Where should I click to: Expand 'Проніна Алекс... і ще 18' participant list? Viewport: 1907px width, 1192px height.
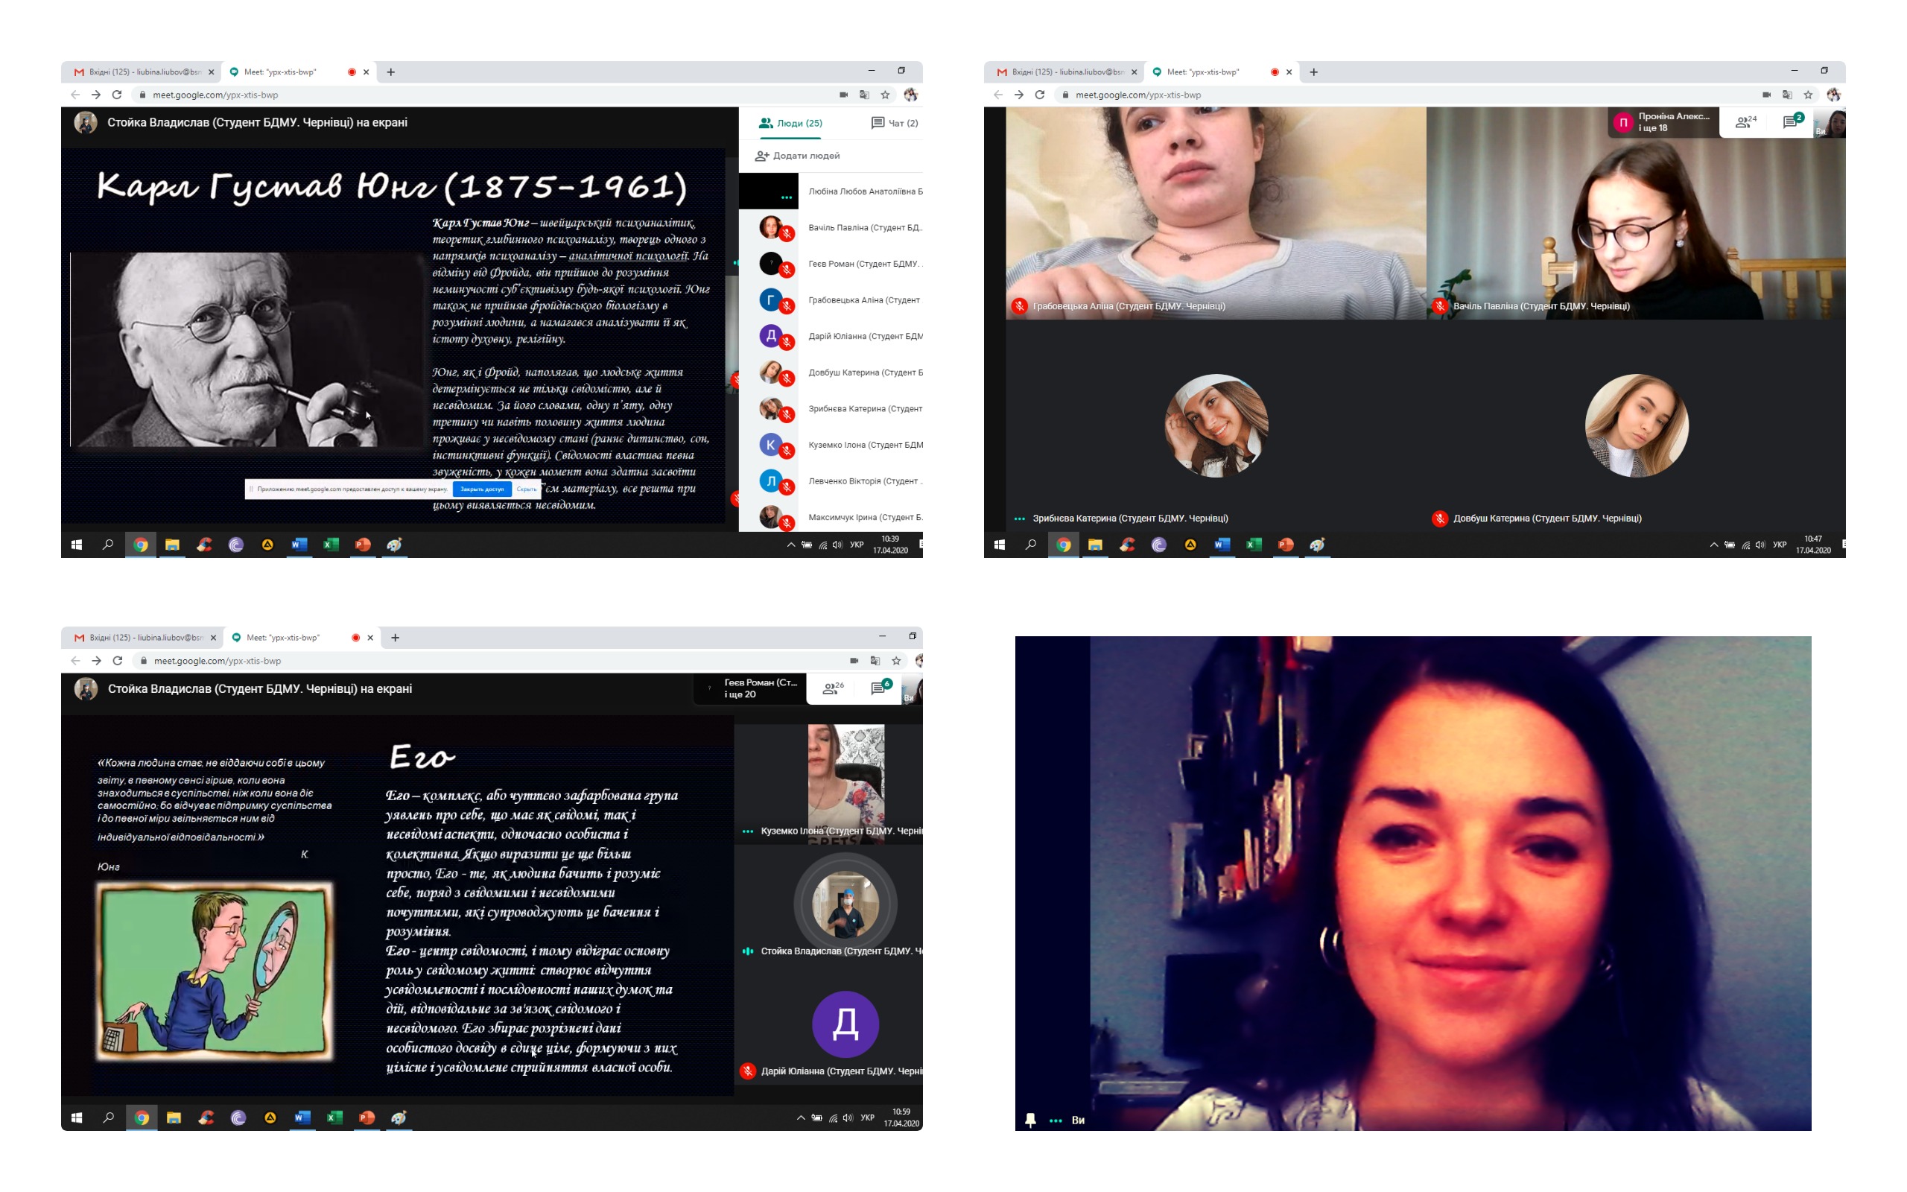(x=1663, y=122)
